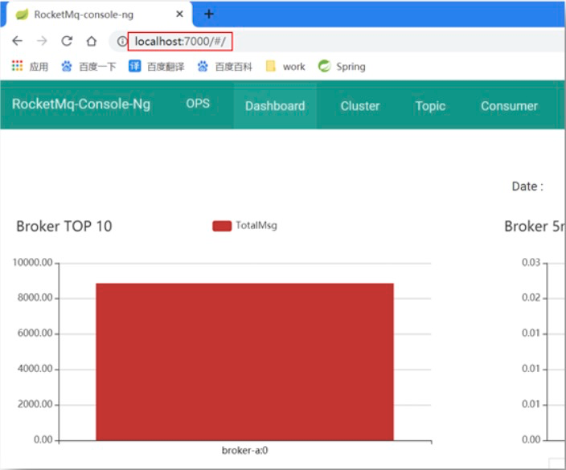Open the 百度百科 bookmark
The height and width of the screenshot is (470, 566).
click(x=224, y=67)
